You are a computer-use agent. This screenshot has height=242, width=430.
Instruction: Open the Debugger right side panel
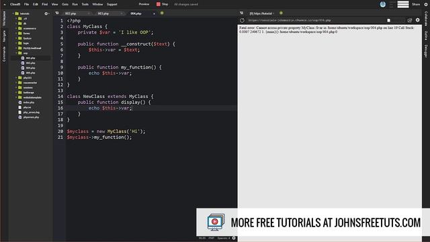pos(426,51)
